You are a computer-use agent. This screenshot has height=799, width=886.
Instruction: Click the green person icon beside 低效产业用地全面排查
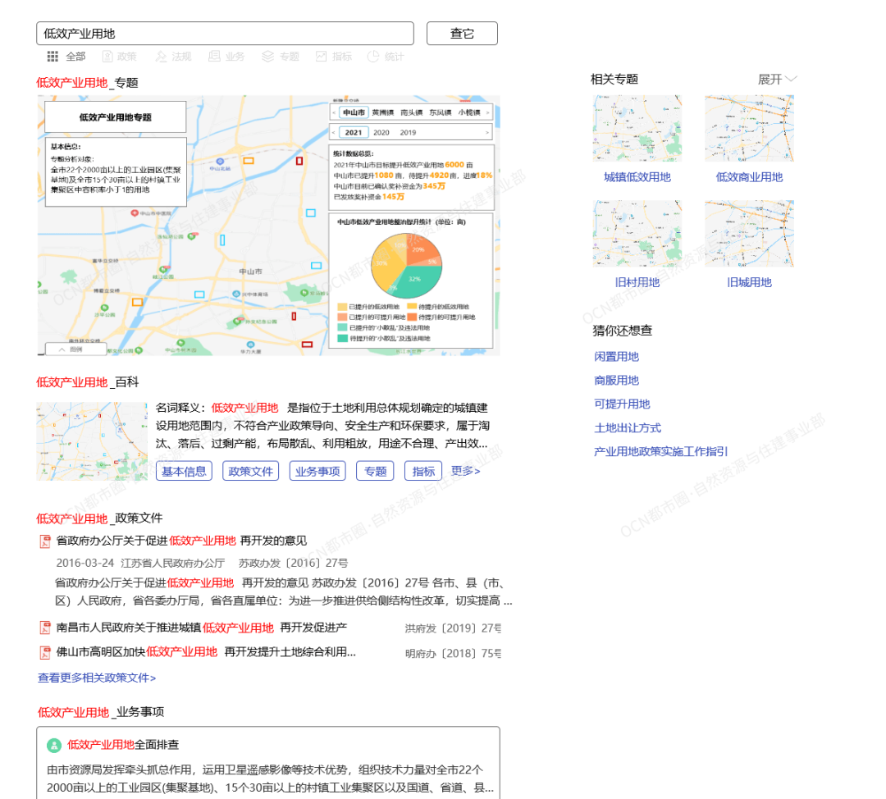coord(53,746)
